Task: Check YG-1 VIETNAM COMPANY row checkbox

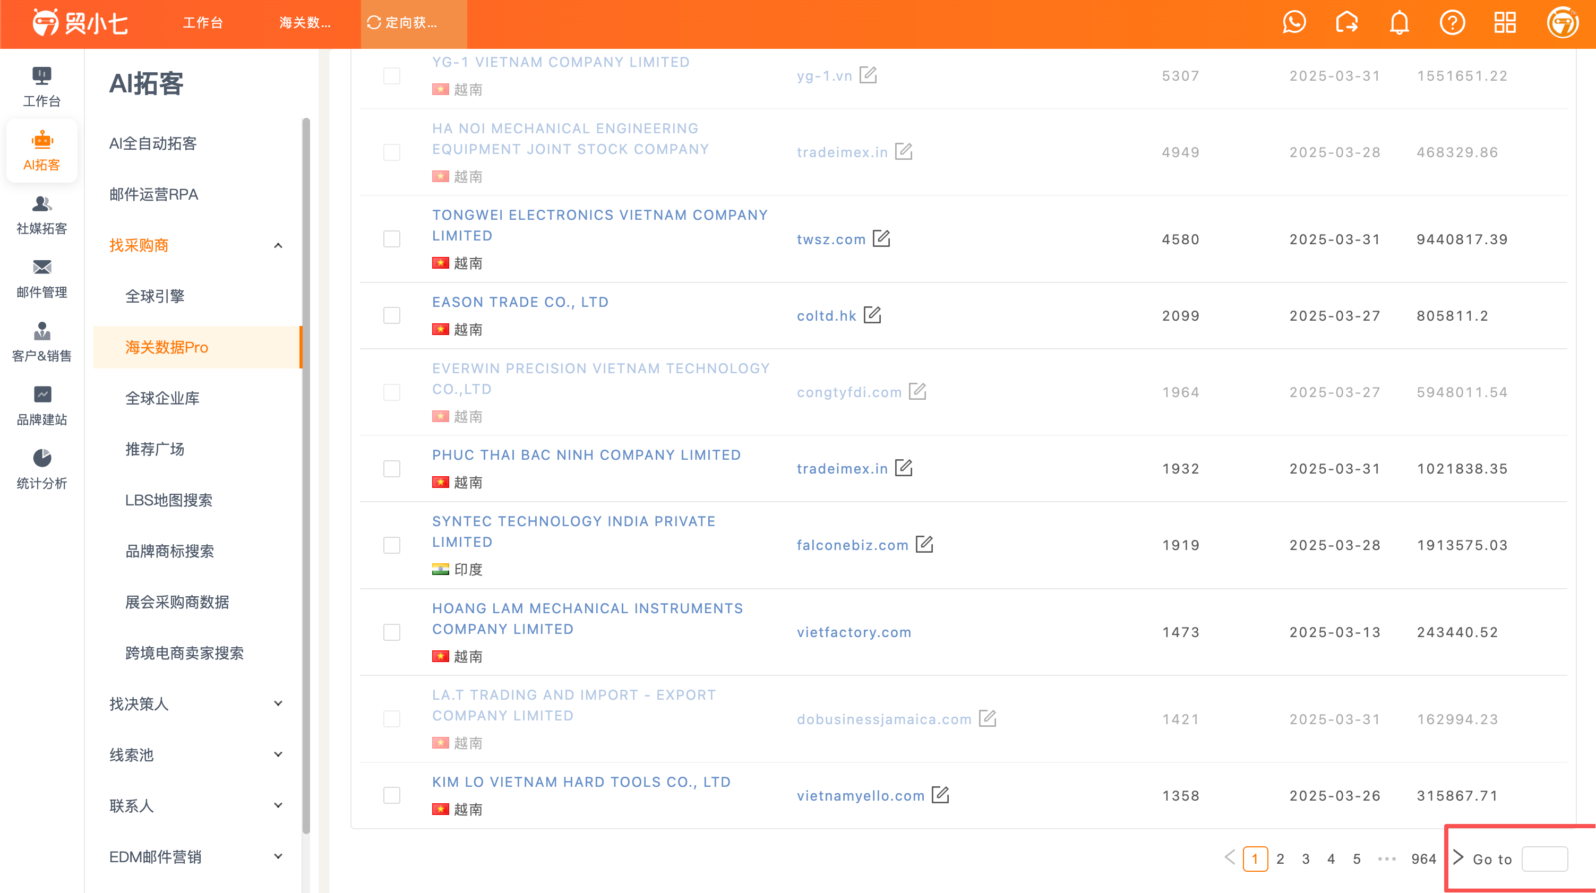Action: (x=391, y=75)
